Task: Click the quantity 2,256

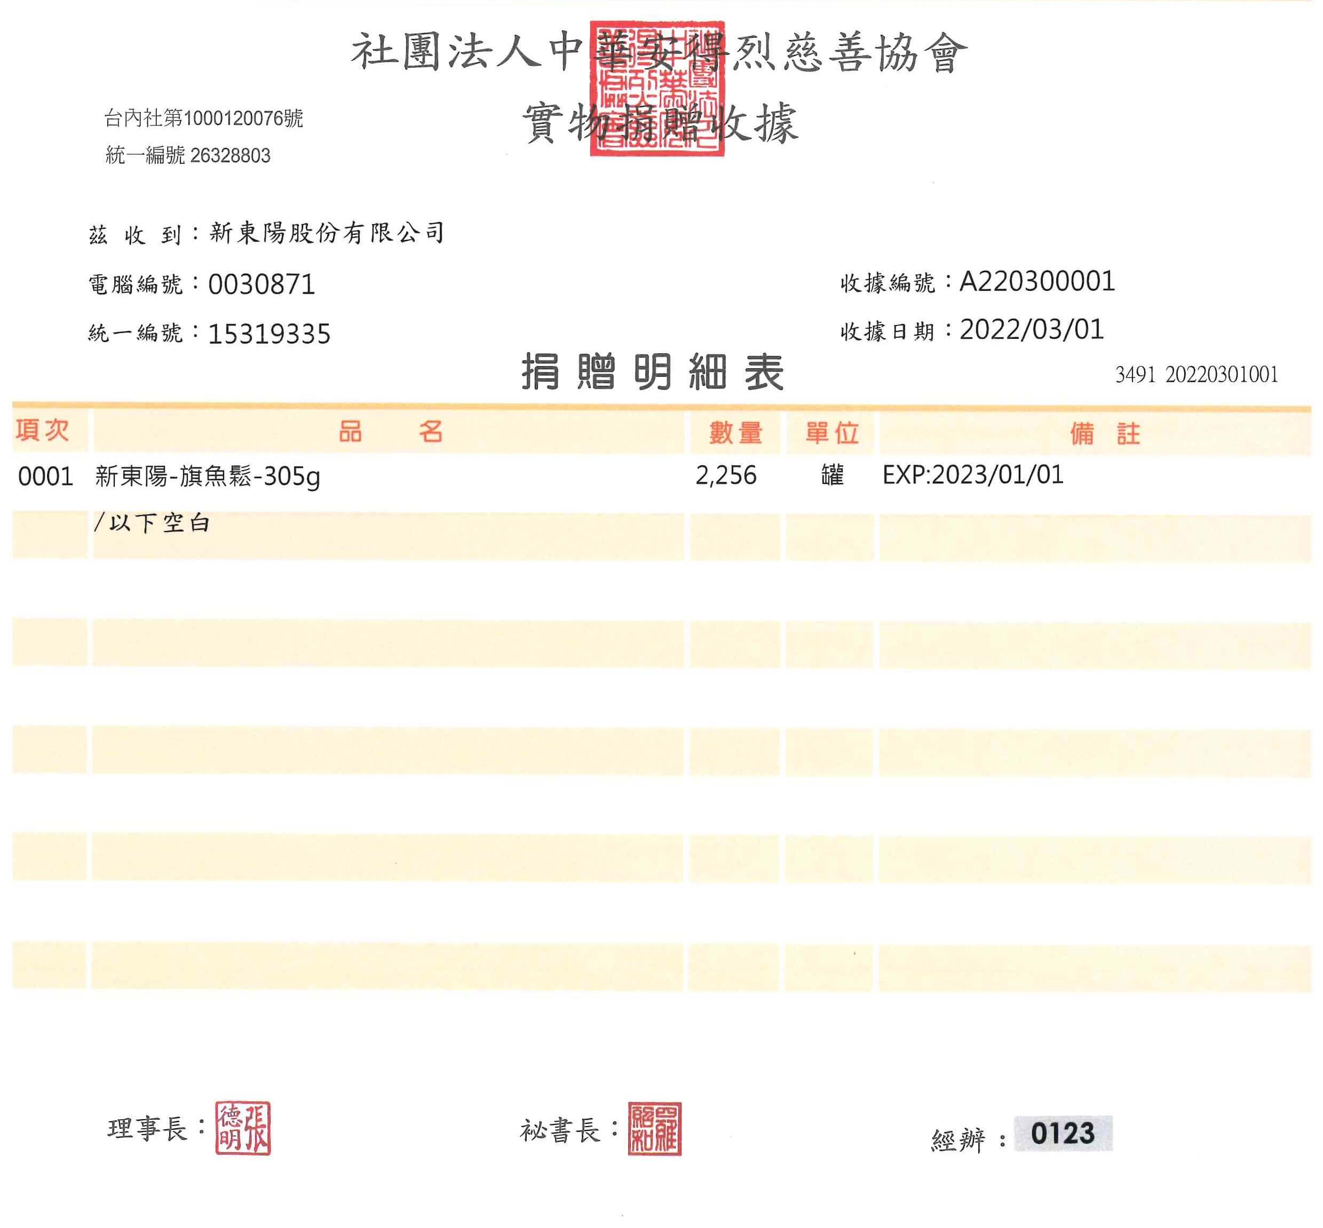Action: (x=726, y=476)
